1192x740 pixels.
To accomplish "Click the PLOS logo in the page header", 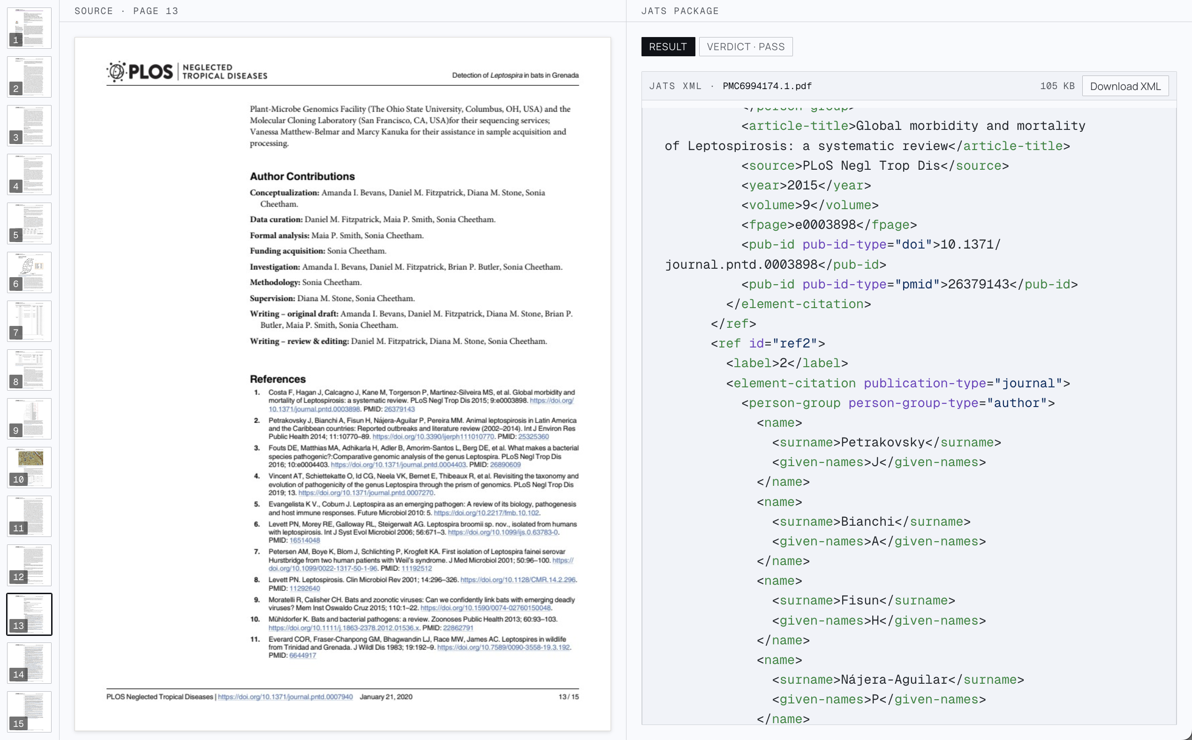I will tap(139, 71).
